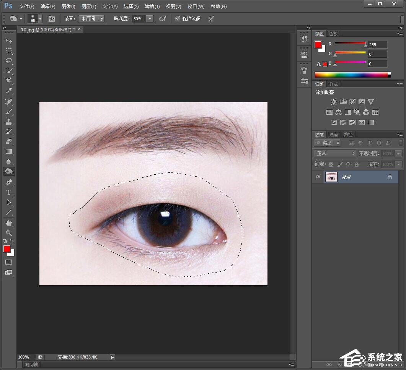Toggle the airbrush mode button

[x=163, y=19]
